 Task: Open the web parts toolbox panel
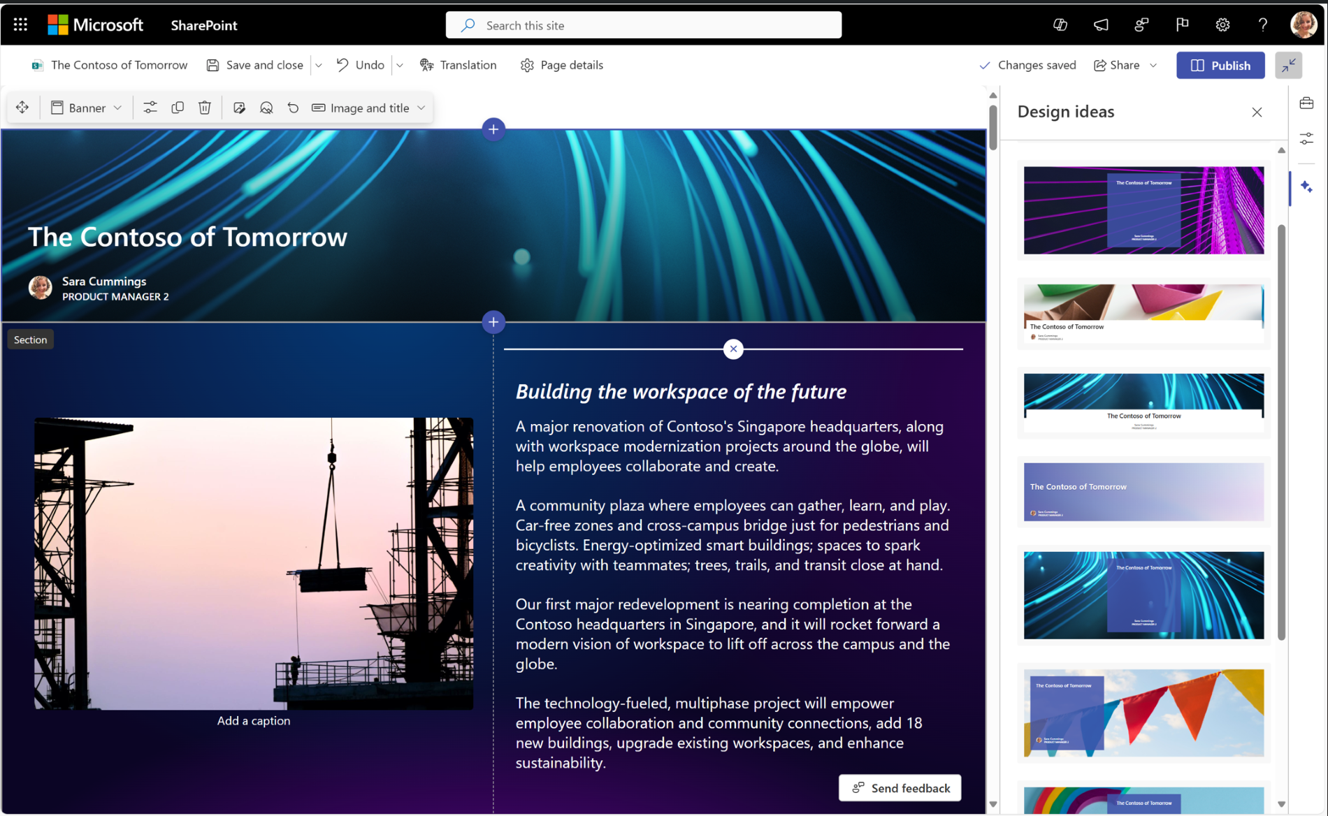(x=1307, y=103)
